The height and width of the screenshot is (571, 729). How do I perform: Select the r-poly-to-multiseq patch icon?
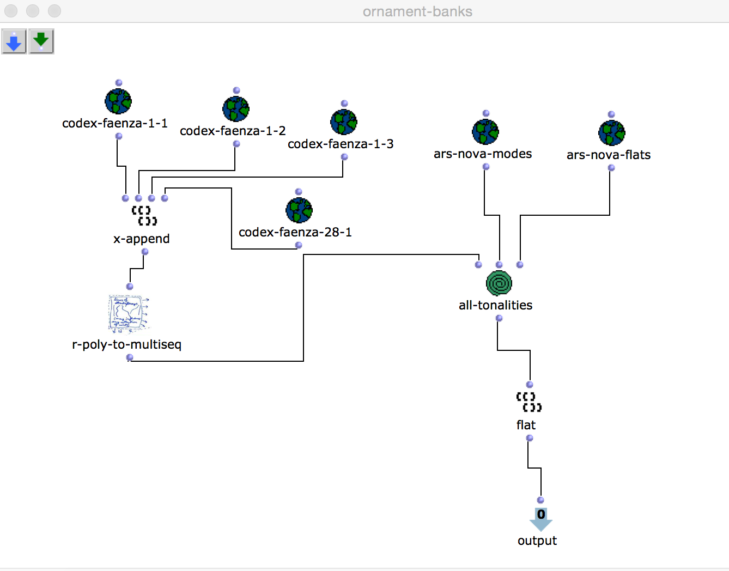click(129, 313)
